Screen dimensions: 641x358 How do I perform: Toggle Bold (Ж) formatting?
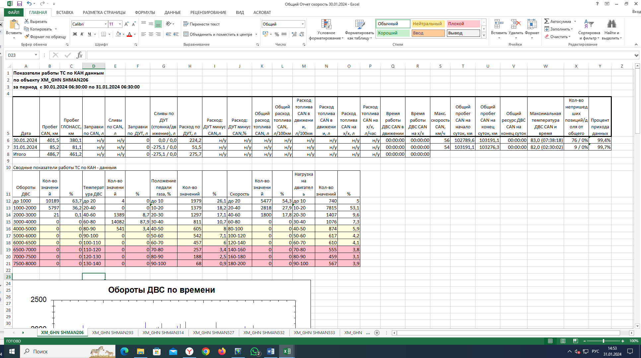pyautogui.click(x=75, y=34)
